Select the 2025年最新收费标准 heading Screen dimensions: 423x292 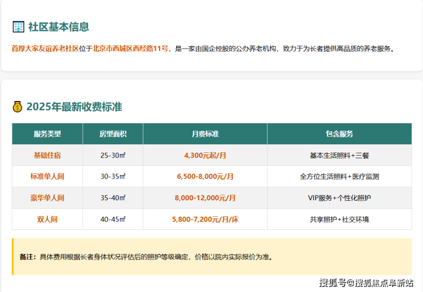coord(74,107)
